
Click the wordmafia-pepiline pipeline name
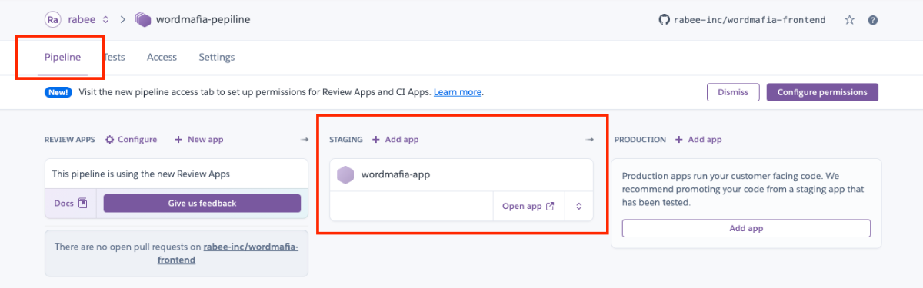[203, 19]
